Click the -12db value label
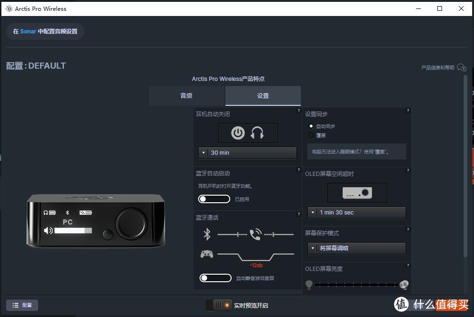 257,265
